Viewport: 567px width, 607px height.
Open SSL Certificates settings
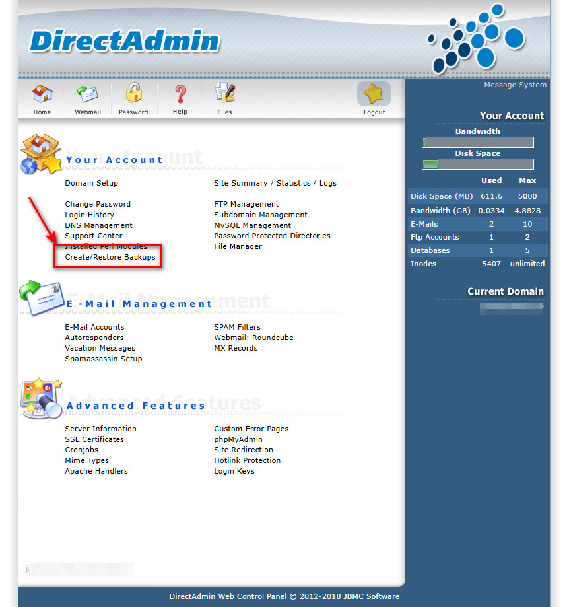94,439
